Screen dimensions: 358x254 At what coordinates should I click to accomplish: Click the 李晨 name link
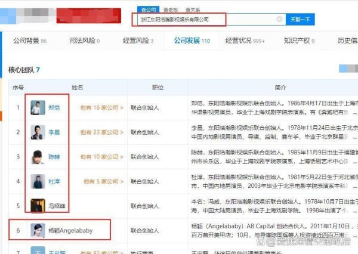click(x=54, y=132)
